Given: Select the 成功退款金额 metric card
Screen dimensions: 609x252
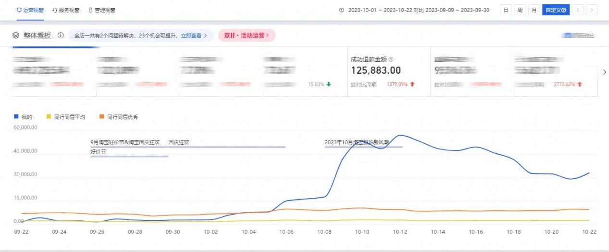Looking at the screenshot, I should click(388, 72).
